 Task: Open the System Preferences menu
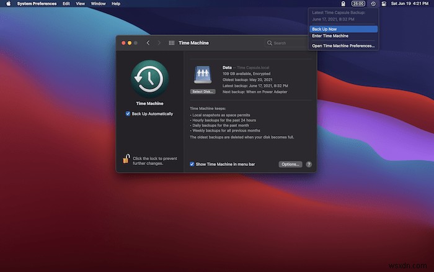point(37,4)
